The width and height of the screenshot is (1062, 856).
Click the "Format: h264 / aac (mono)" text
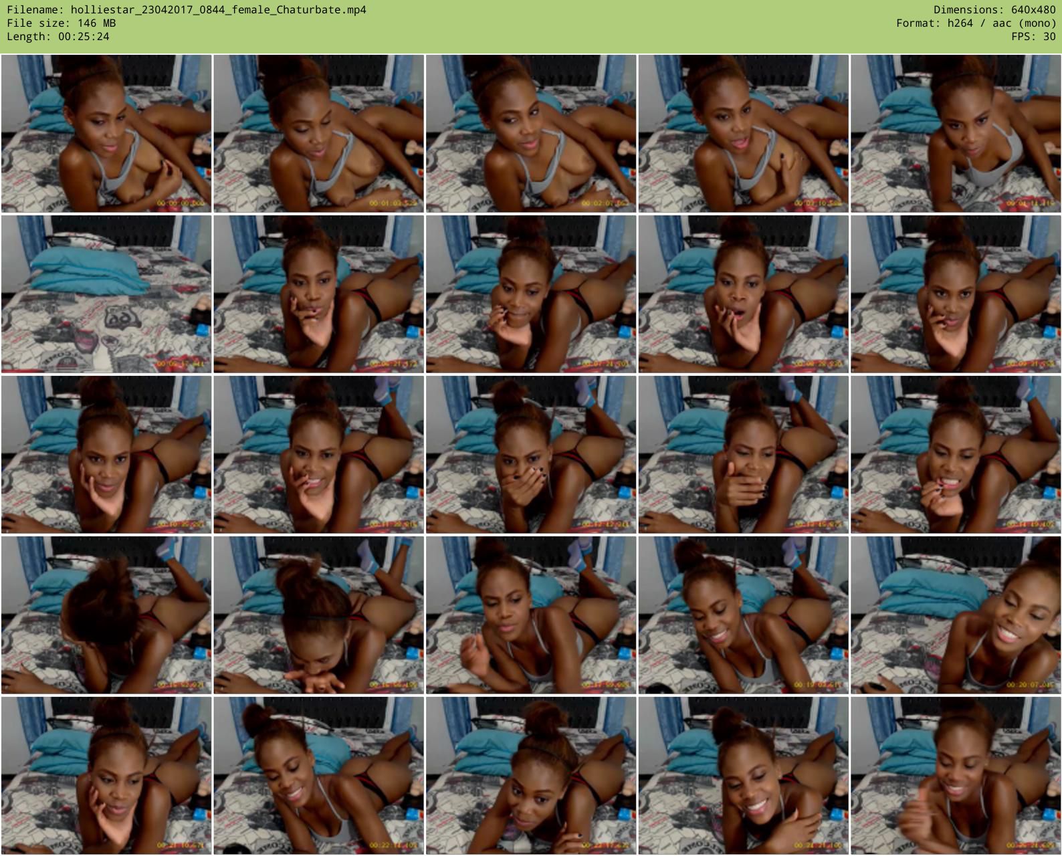click(976, 23)
